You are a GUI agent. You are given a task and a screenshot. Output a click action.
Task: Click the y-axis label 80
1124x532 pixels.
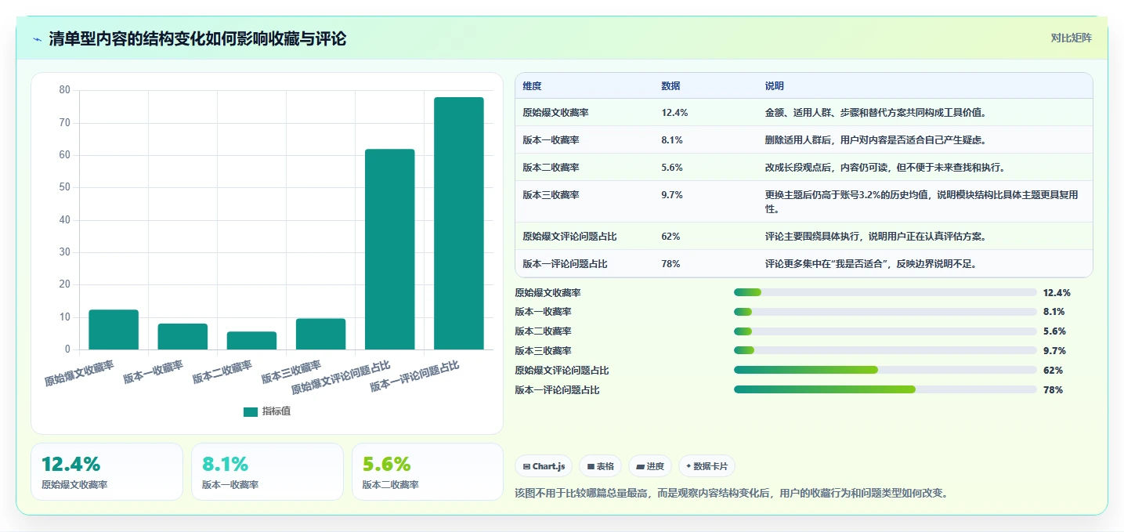(x=65, y=90)
